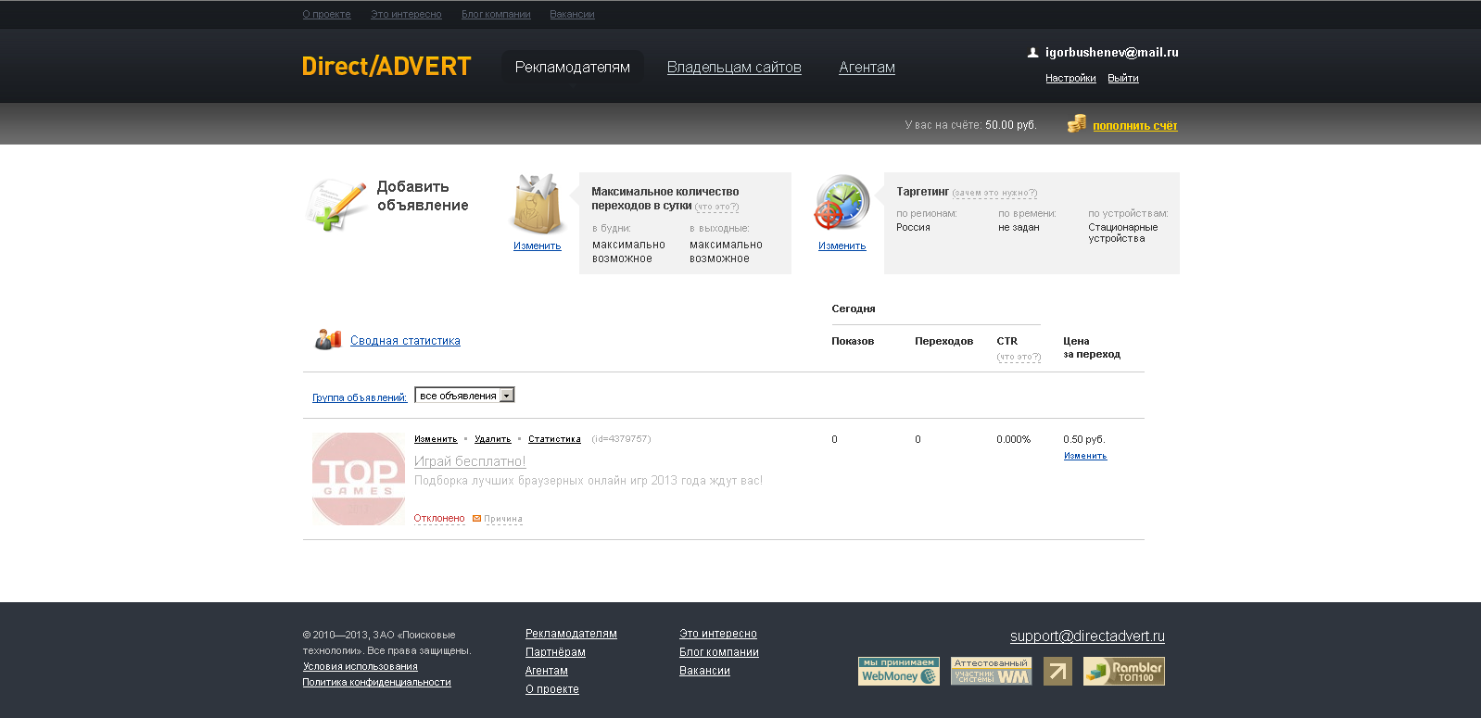Click the 'Россия' region value
The height and width of the screenshot is (718, 1481).
[913, 227]
